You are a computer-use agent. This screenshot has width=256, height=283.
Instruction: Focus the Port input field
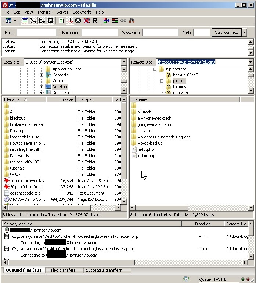pyautogui.click(x=201, y=33)
